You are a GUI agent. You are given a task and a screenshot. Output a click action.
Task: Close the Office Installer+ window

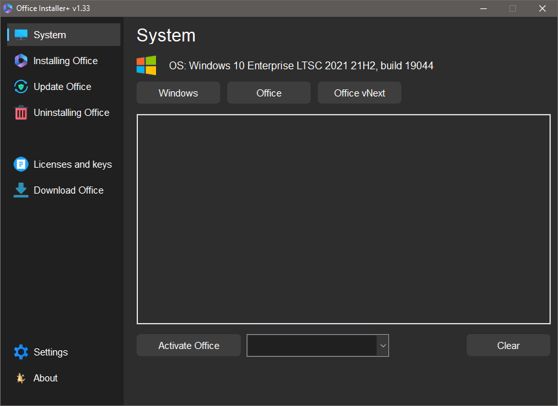(542, 8)
